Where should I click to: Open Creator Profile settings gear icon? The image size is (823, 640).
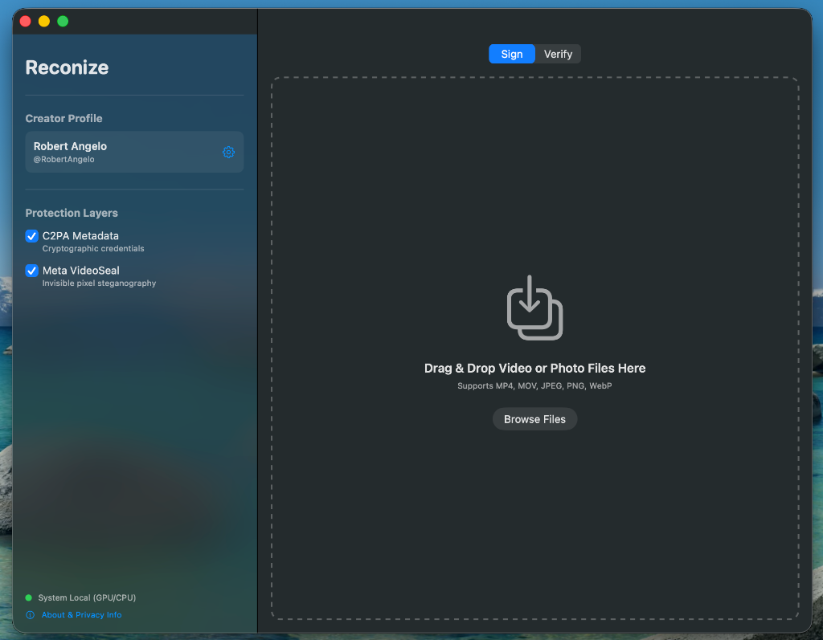pyautogui.click(x=228, y=152)
